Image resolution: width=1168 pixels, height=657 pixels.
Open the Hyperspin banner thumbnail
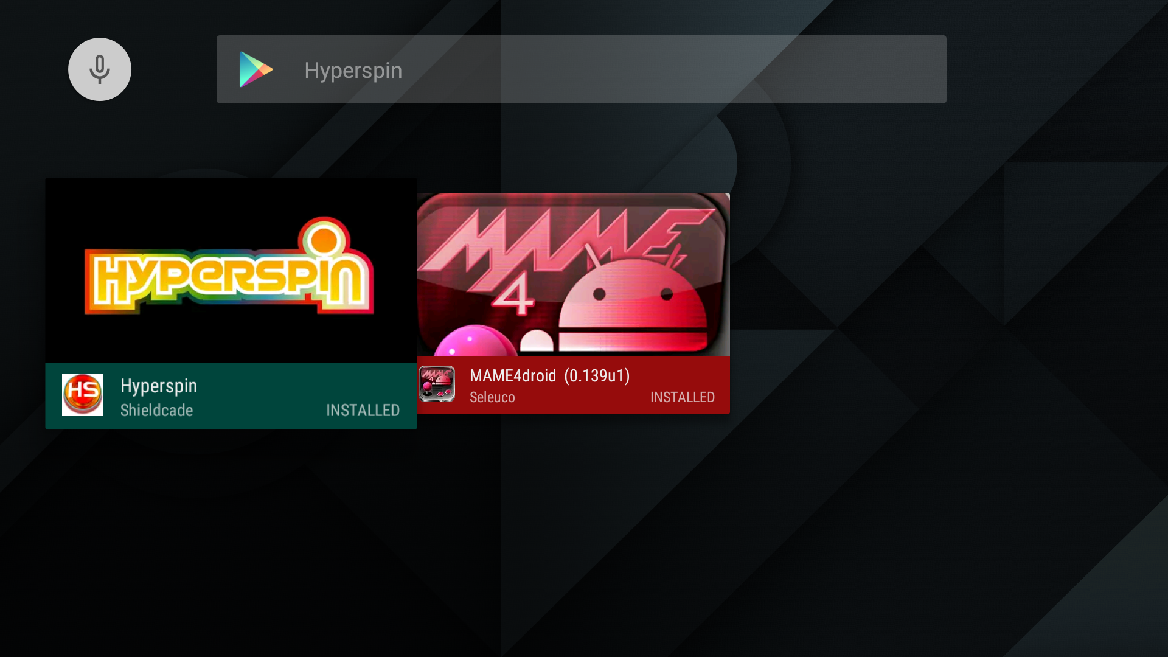coord(231,270)
